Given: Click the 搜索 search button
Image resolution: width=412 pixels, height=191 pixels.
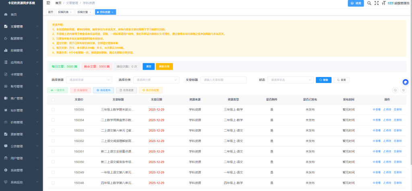Looking at the screenshot, I should (x=324, y=80).
